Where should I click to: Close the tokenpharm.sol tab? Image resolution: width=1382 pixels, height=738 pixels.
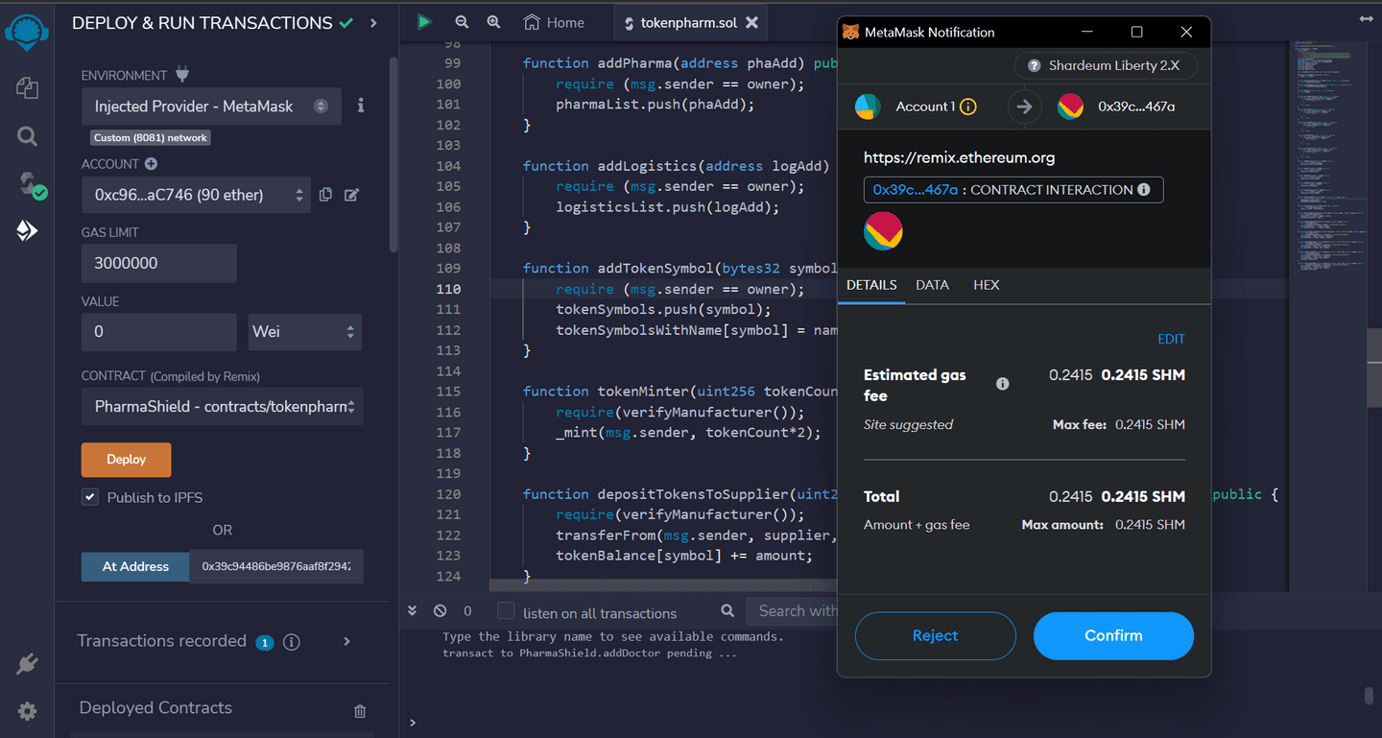click(x=751, y=22)
